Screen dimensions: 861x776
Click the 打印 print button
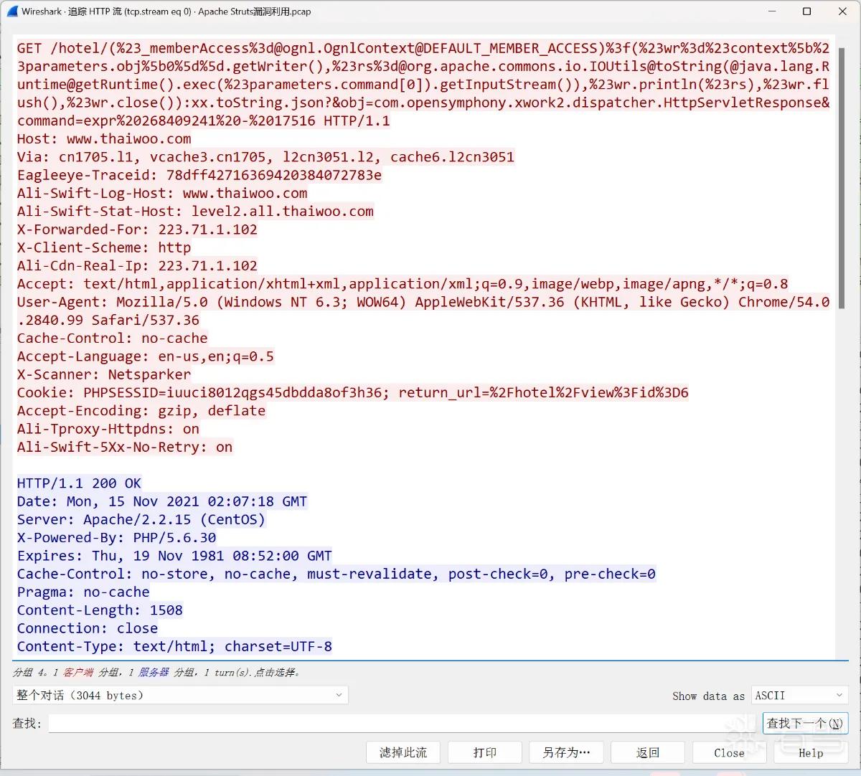click(x=485, y=752)
